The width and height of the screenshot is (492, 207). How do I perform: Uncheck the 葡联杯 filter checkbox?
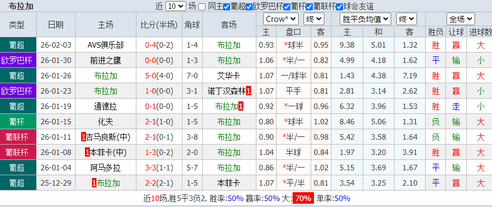309,7
